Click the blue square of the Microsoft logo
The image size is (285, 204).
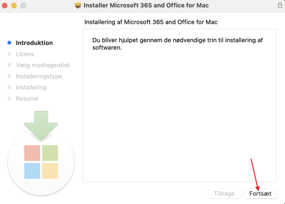(32, 171)
